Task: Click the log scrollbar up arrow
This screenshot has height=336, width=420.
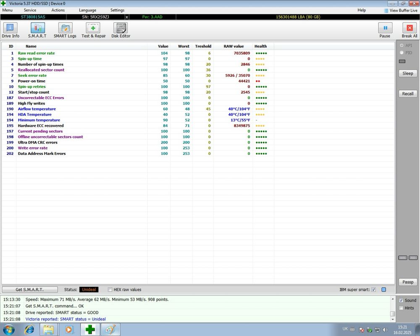Action: [x=393, y=299]
